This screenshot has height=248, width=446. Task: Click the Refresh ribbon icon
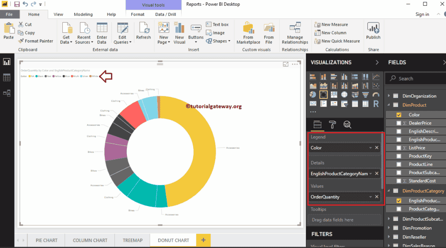pos(143,31)
